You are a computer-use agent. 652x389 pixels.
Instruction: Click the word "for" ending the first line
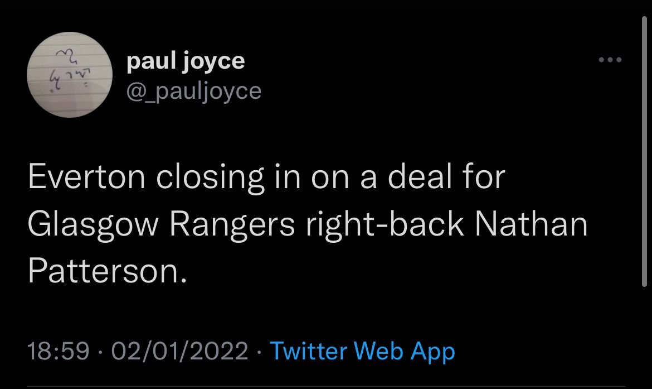pos(488,177)
